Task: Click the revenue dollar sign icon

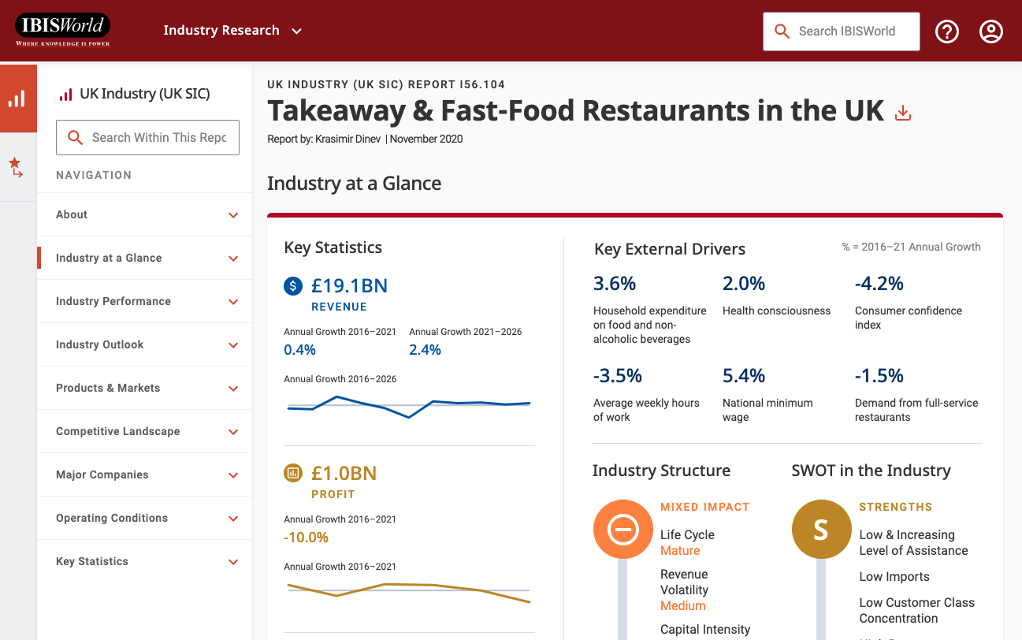Action: pyautogui.click(x=293, y=286)
